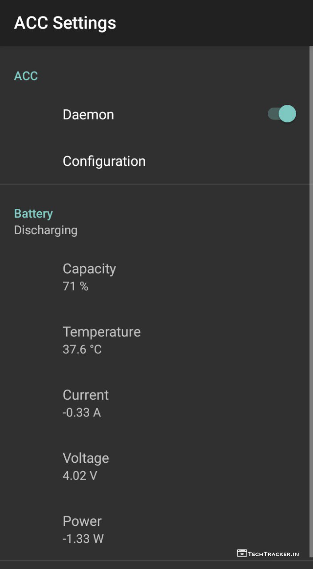Image resolution: width=313 pixels, height=569 pixels.
Task: Click the -1.33 W reading
Action: pyautogui.click(x=83, y=539)
